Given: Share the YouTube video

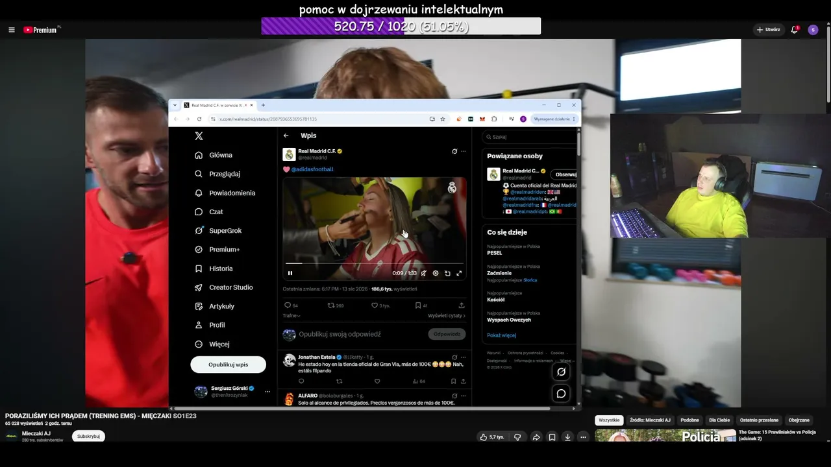Looking at the screenshot, I should 536,437.
